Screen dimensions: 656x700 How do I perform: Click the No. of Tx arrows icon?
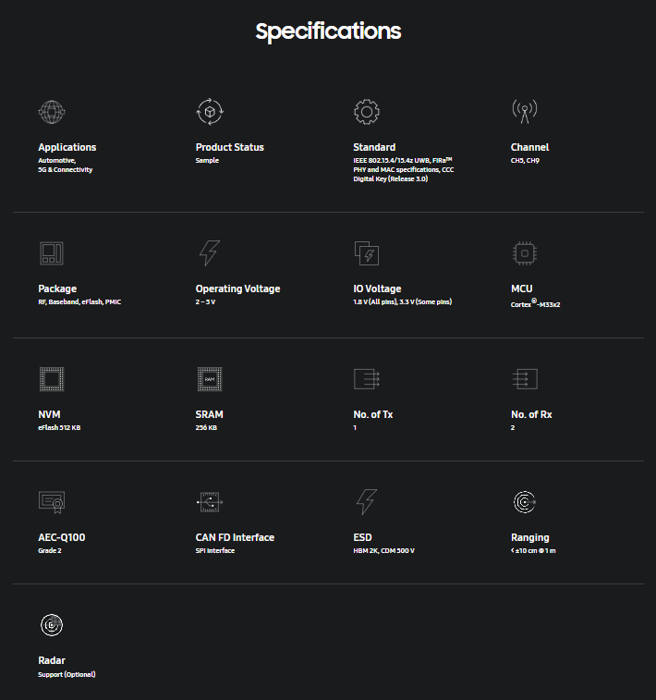click(x=367, y=379)
